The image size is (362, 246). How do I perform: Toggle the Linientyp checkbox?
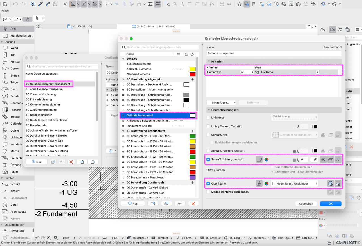[x=208, y=117]
